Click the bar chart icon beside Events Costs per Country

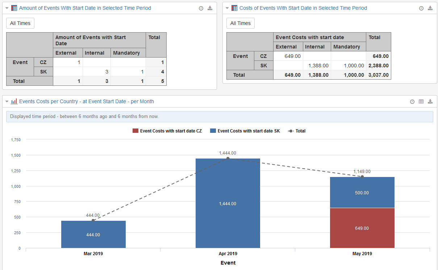14,102
